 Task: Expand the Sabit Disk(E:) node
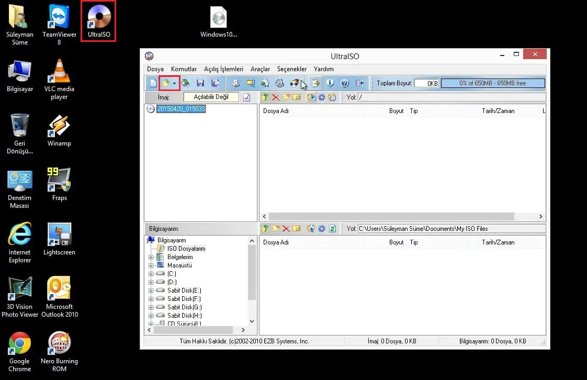point(152,290)
